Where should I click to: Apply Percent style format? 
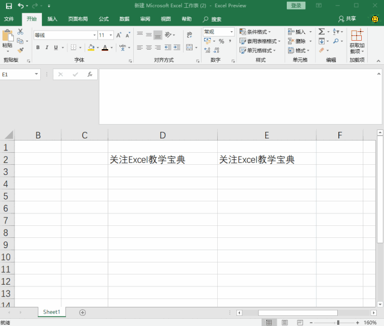(221, 41)
